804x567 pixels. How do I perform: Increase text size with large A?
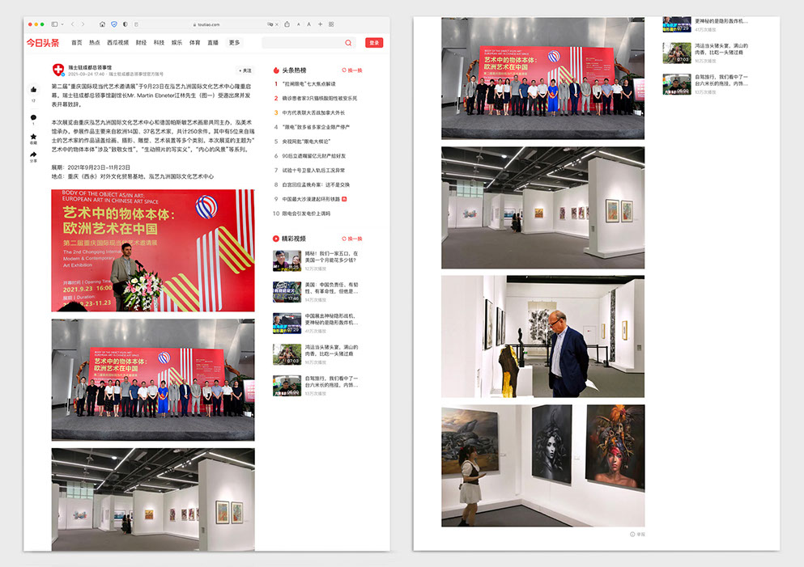pyautogui.click(x=308, y=24)
